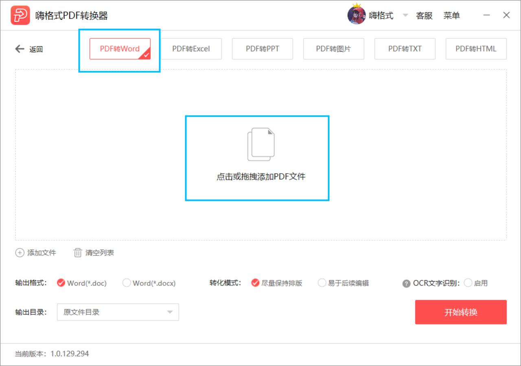Screen dimensions: 521x366
Task: Select Word(*.docx) output format
Action: coord(149,283)
